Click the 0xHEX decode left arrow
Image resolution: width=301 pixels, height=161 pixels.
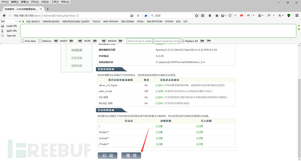[x=56, y=41]
